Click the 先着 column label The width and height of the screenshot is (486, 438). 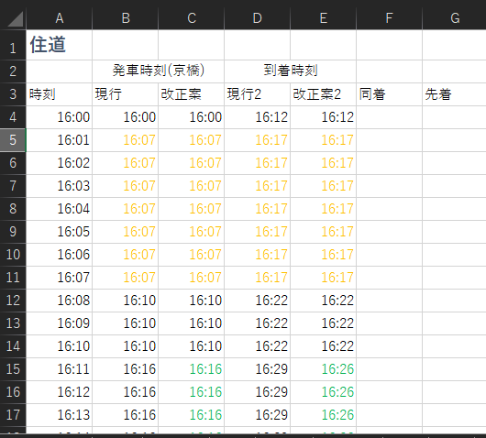click(x=455, y=94)
